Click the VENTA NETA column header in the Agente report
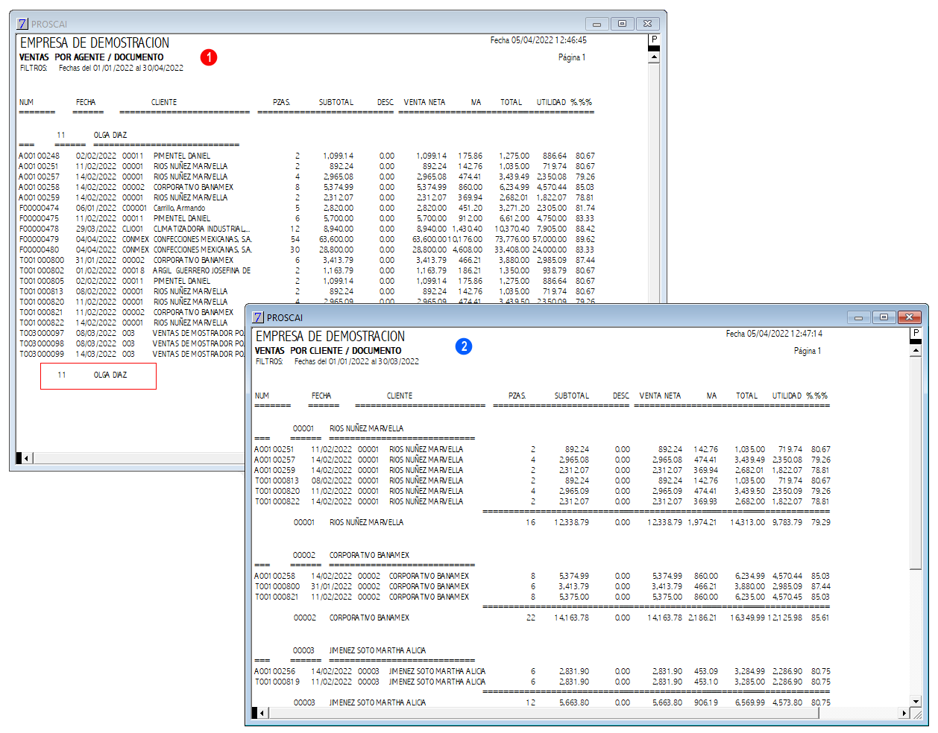The height and width of the screenshot is (733, 938). click(x=424, y=102)
